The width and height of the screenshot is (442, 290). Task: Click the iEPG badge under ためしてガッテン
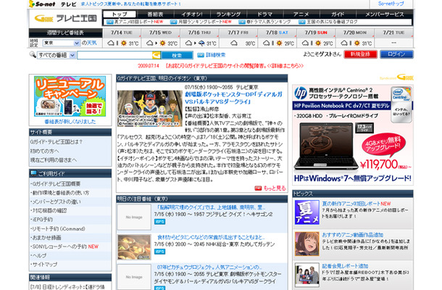pyautogui.click(x=159, y=252)
